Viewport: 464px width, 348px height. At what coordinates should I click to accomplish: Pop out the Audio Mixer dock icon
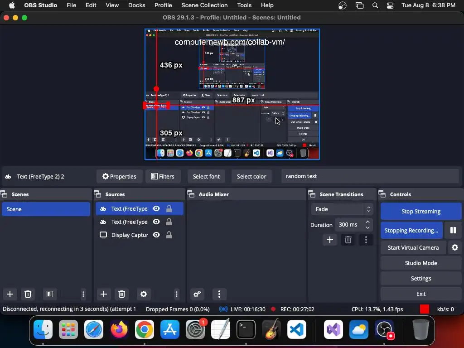click(x=191, y=194)
